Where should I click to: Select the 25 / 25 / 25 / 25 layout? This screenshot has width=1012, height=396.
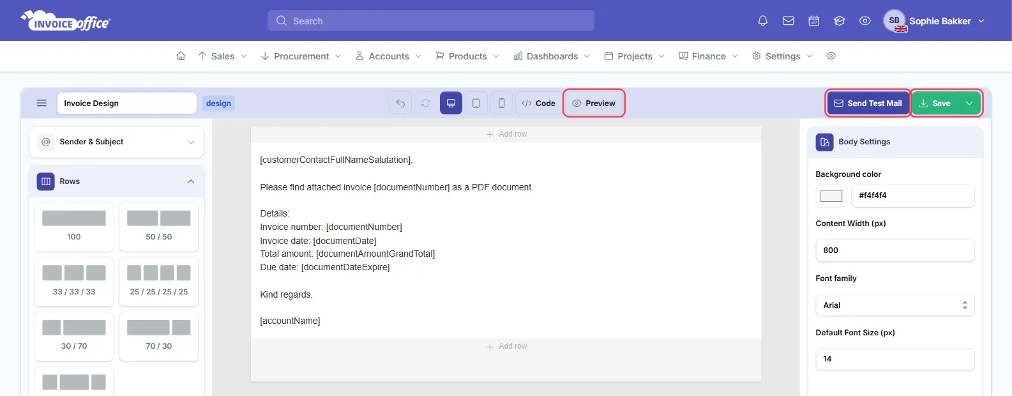[159, 282]
